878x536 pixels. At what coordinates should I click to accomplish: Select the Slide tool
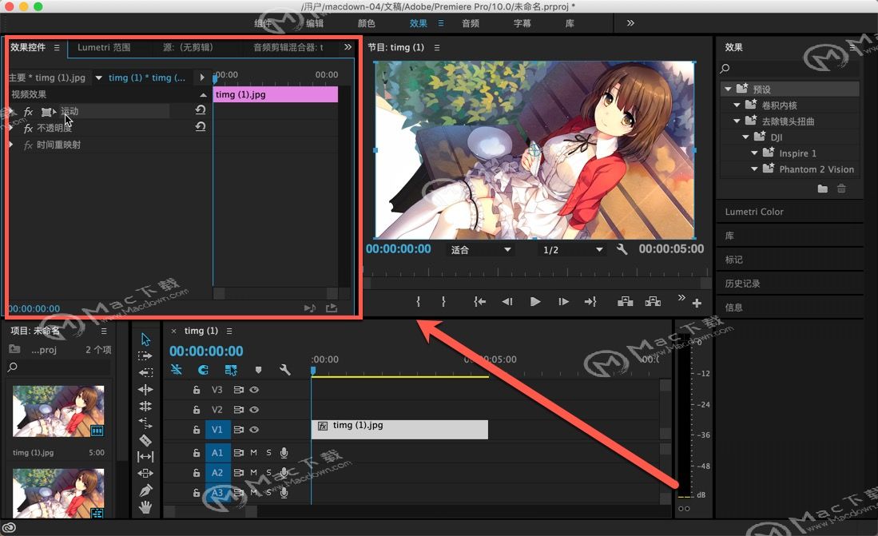click(145, 473)
